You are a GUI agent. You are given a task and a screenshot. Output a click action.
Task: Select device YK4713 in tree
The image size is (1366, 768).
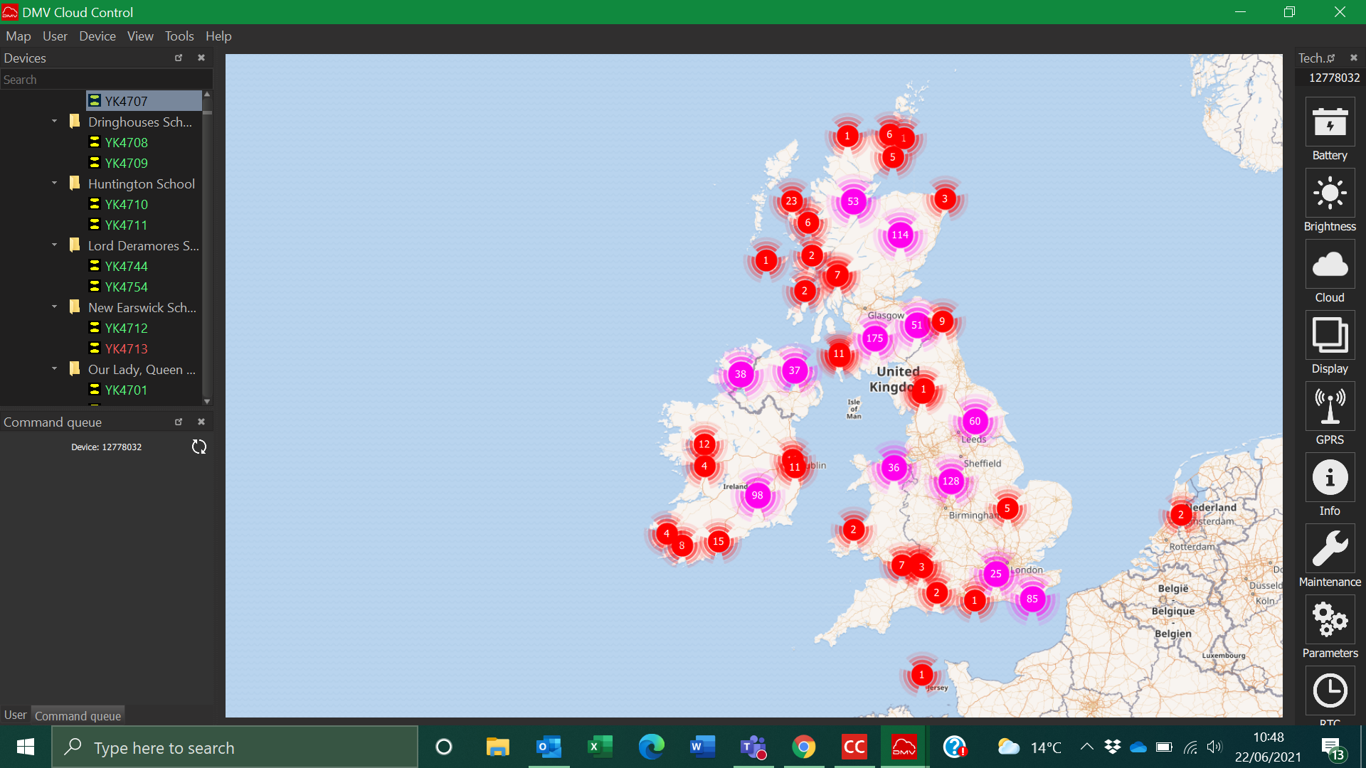pos(126,348)
